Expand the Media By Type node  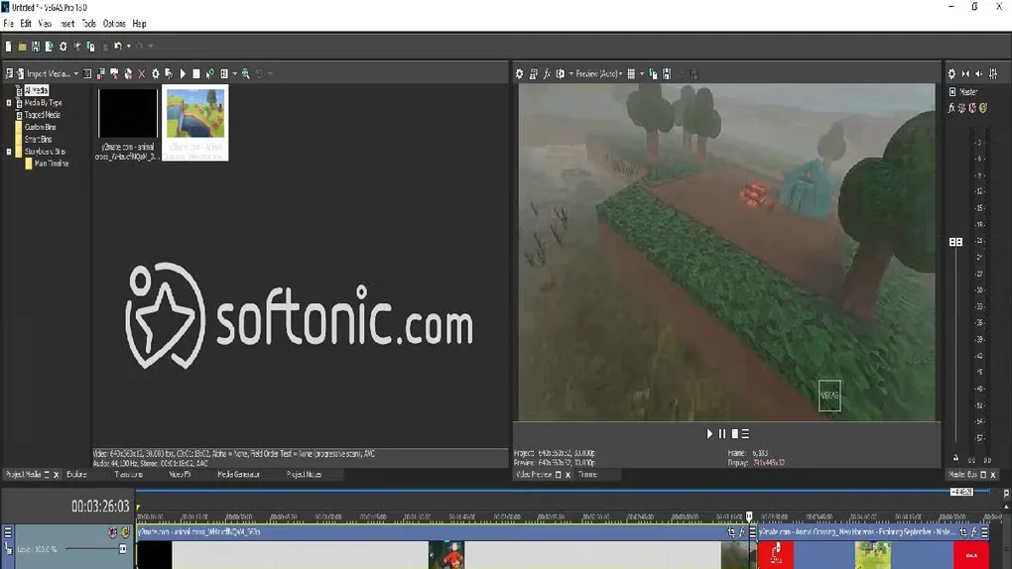pyautogui.click(x=9, y=102)
